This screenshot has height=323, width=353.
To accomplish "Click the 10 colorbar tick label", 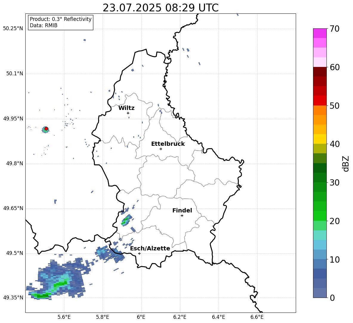I will [335, 259].
